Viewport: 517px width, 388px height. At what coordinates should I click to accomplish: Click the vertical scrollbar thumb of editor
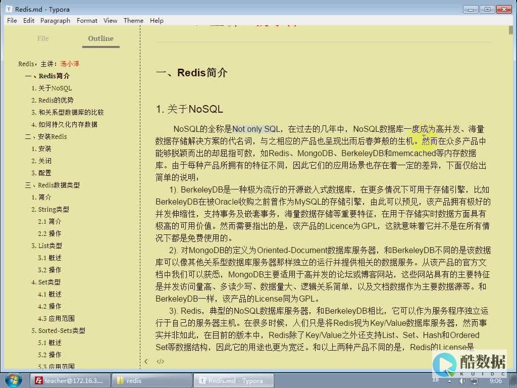pyautogui.click(x=511, y=30)
